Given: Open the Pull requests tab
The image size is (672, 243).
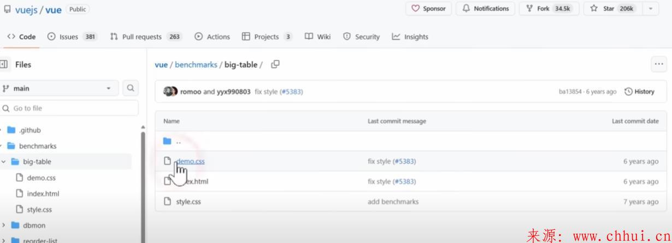Looking at the screenshot, I should (x=145, y=37).
